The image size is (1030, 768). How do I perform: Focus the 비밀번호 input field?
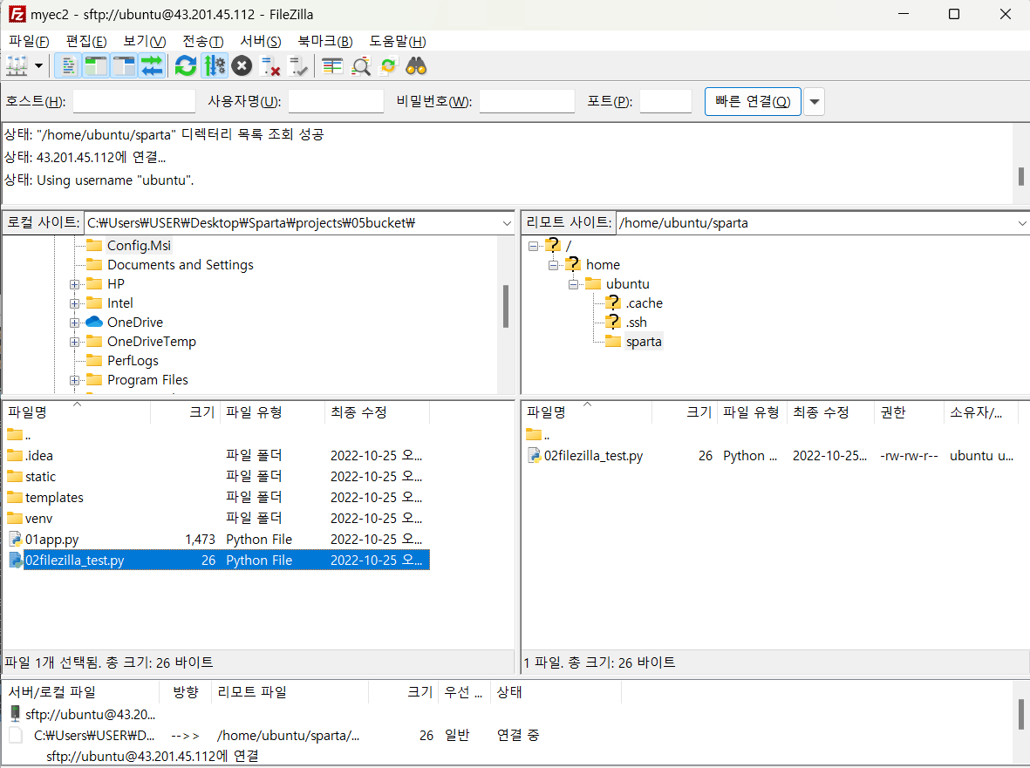527,101
